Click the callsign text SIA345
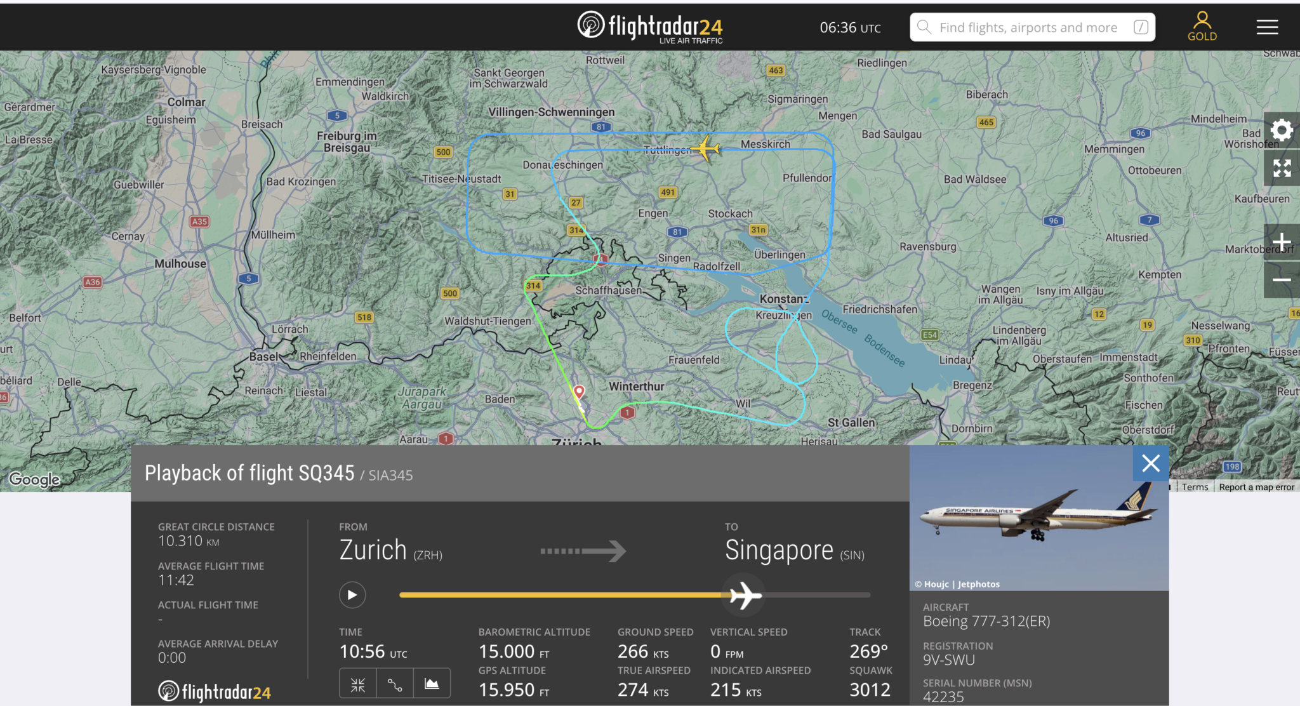 [390, 476]
